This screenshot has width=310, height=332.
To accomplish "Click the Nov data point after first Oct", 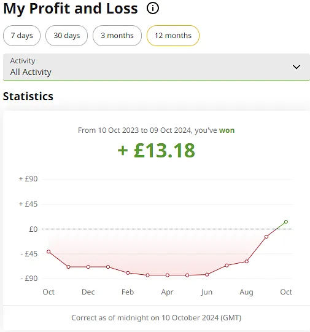I will coord(68,267).
